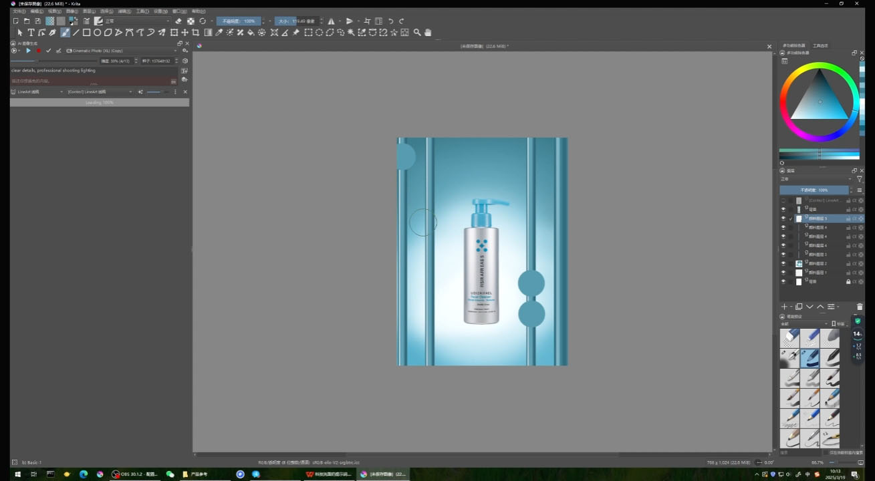This screenshot has height=481, width=875.
Task: Select the Text tool in the toolbox
Action: (x=31, y=32)
